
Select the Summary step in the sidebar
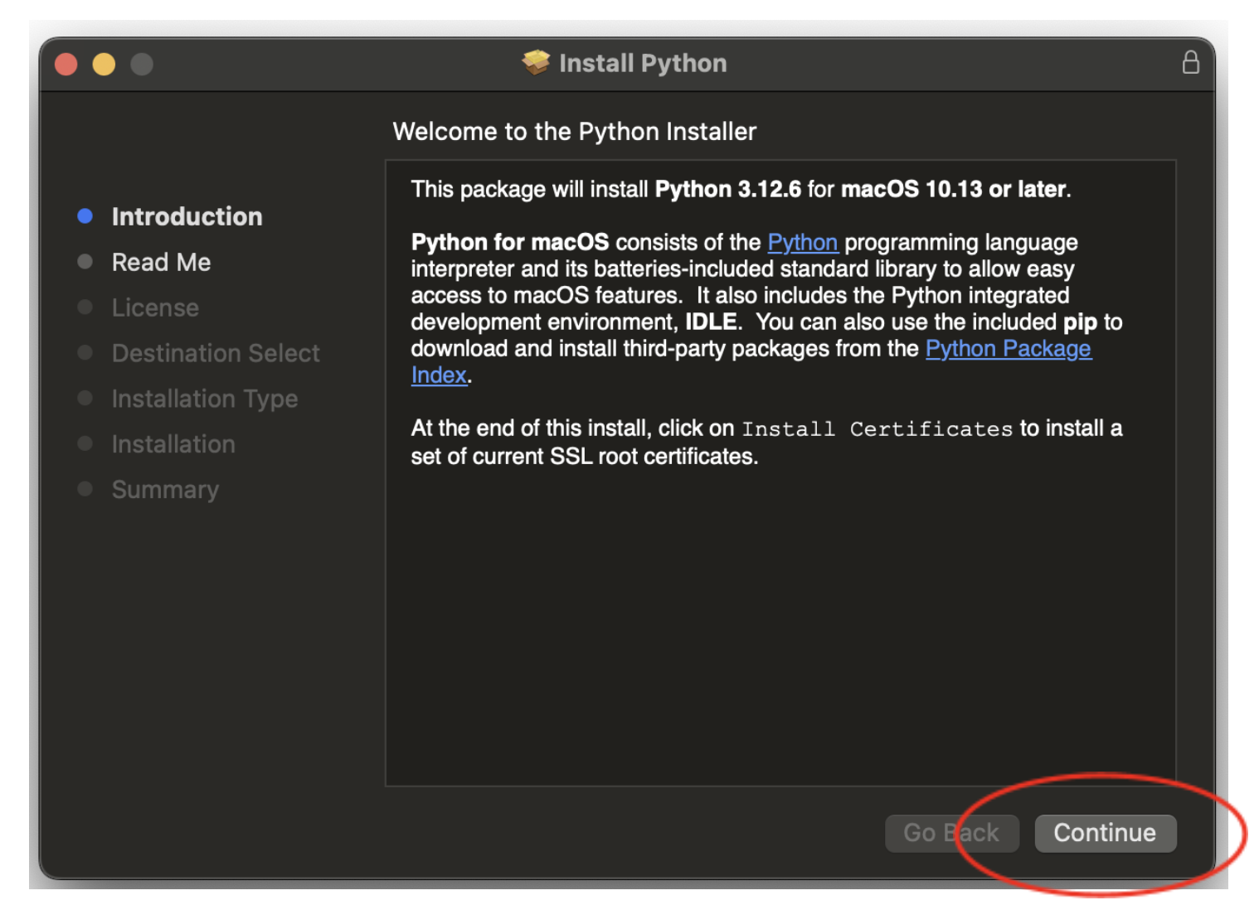[165, 490]
